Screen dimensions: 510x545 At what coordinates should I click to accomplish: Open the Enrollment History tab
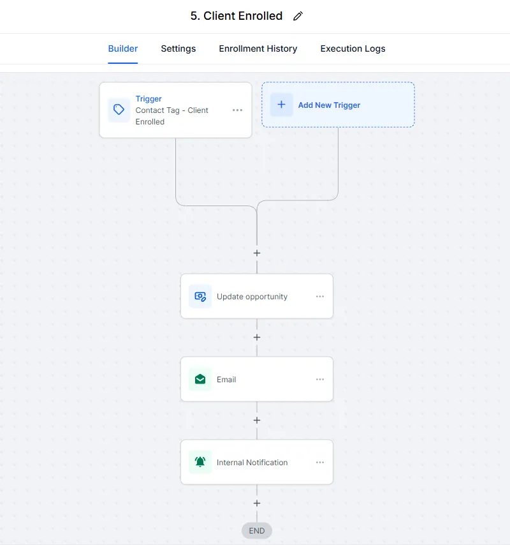(x=258, y=49)
